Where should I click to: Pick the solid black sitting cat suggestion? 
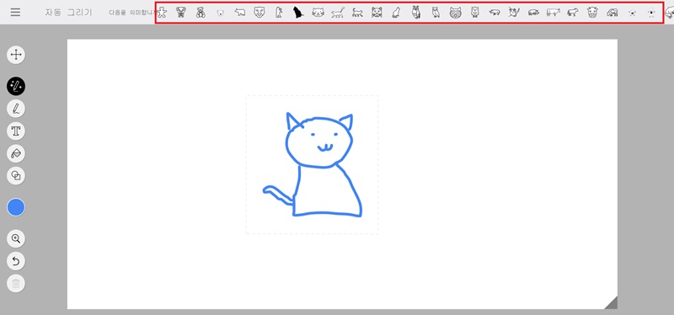(x=298, y=13)
